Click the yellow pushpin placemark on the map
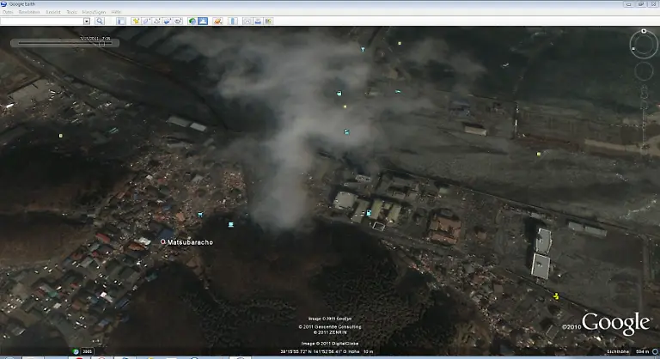This screenshot has height=359, width=660. (x=556, y=296)
